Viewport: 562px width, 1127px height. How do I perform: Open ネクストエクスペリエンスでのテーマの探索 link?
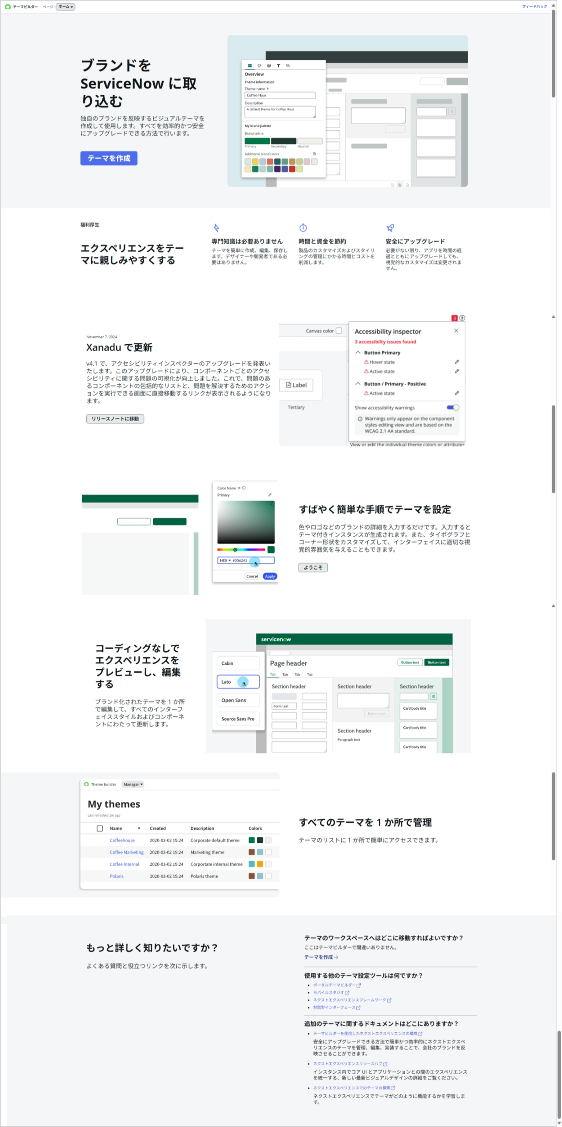(x=354, y=1088)
